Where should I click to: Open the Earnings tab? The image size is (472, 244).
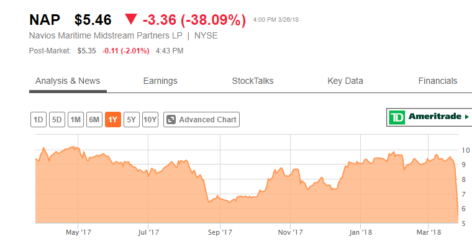160,81
